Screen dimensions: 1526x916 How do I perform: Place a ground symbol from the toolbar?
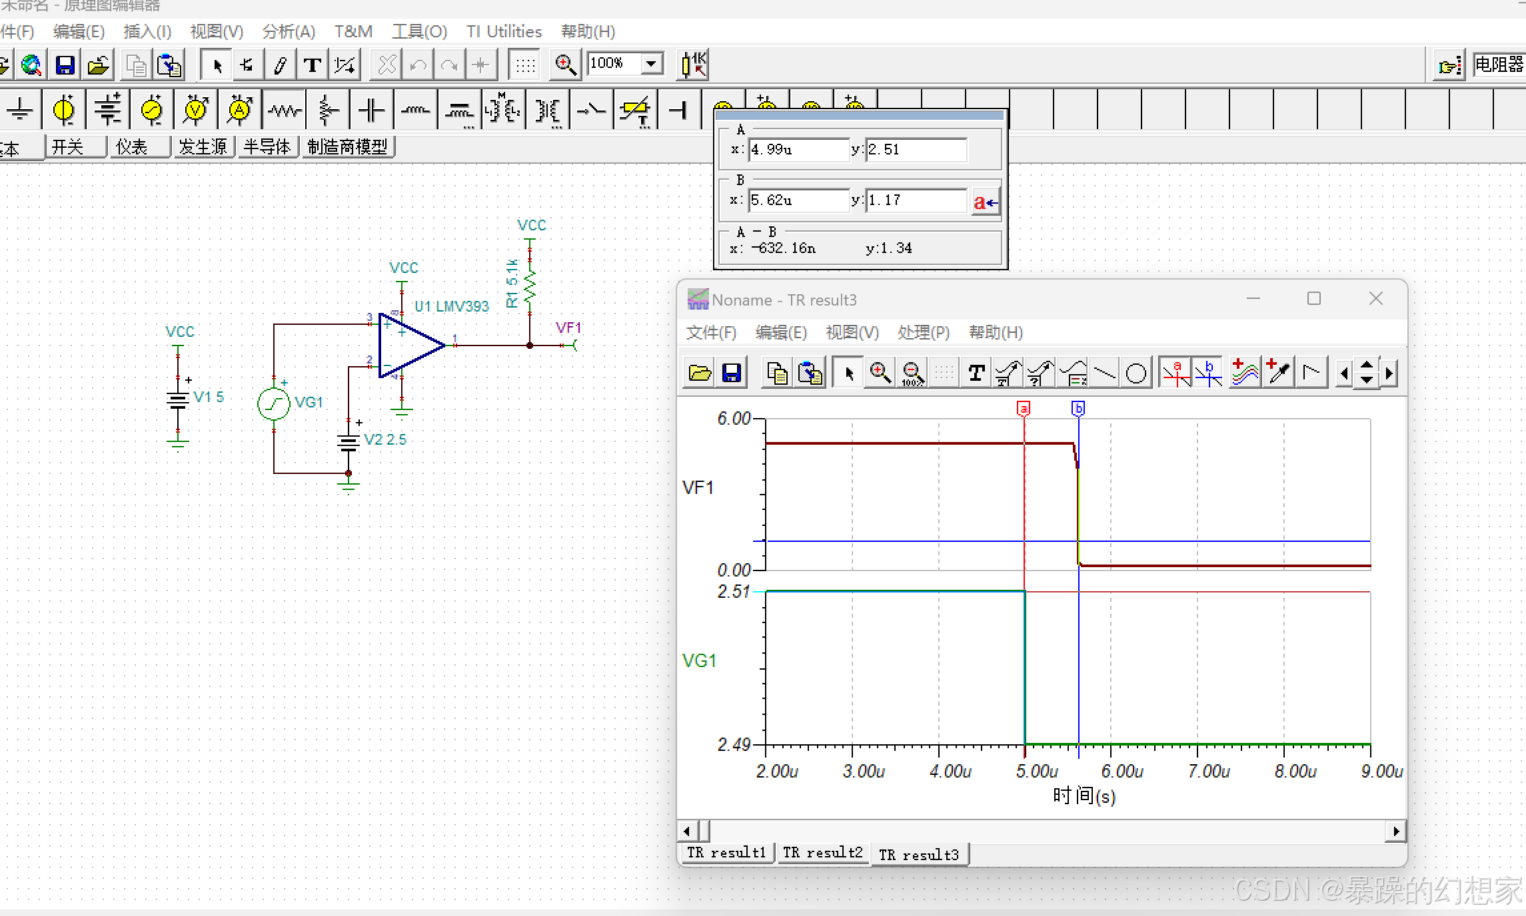tap(20, 110)
